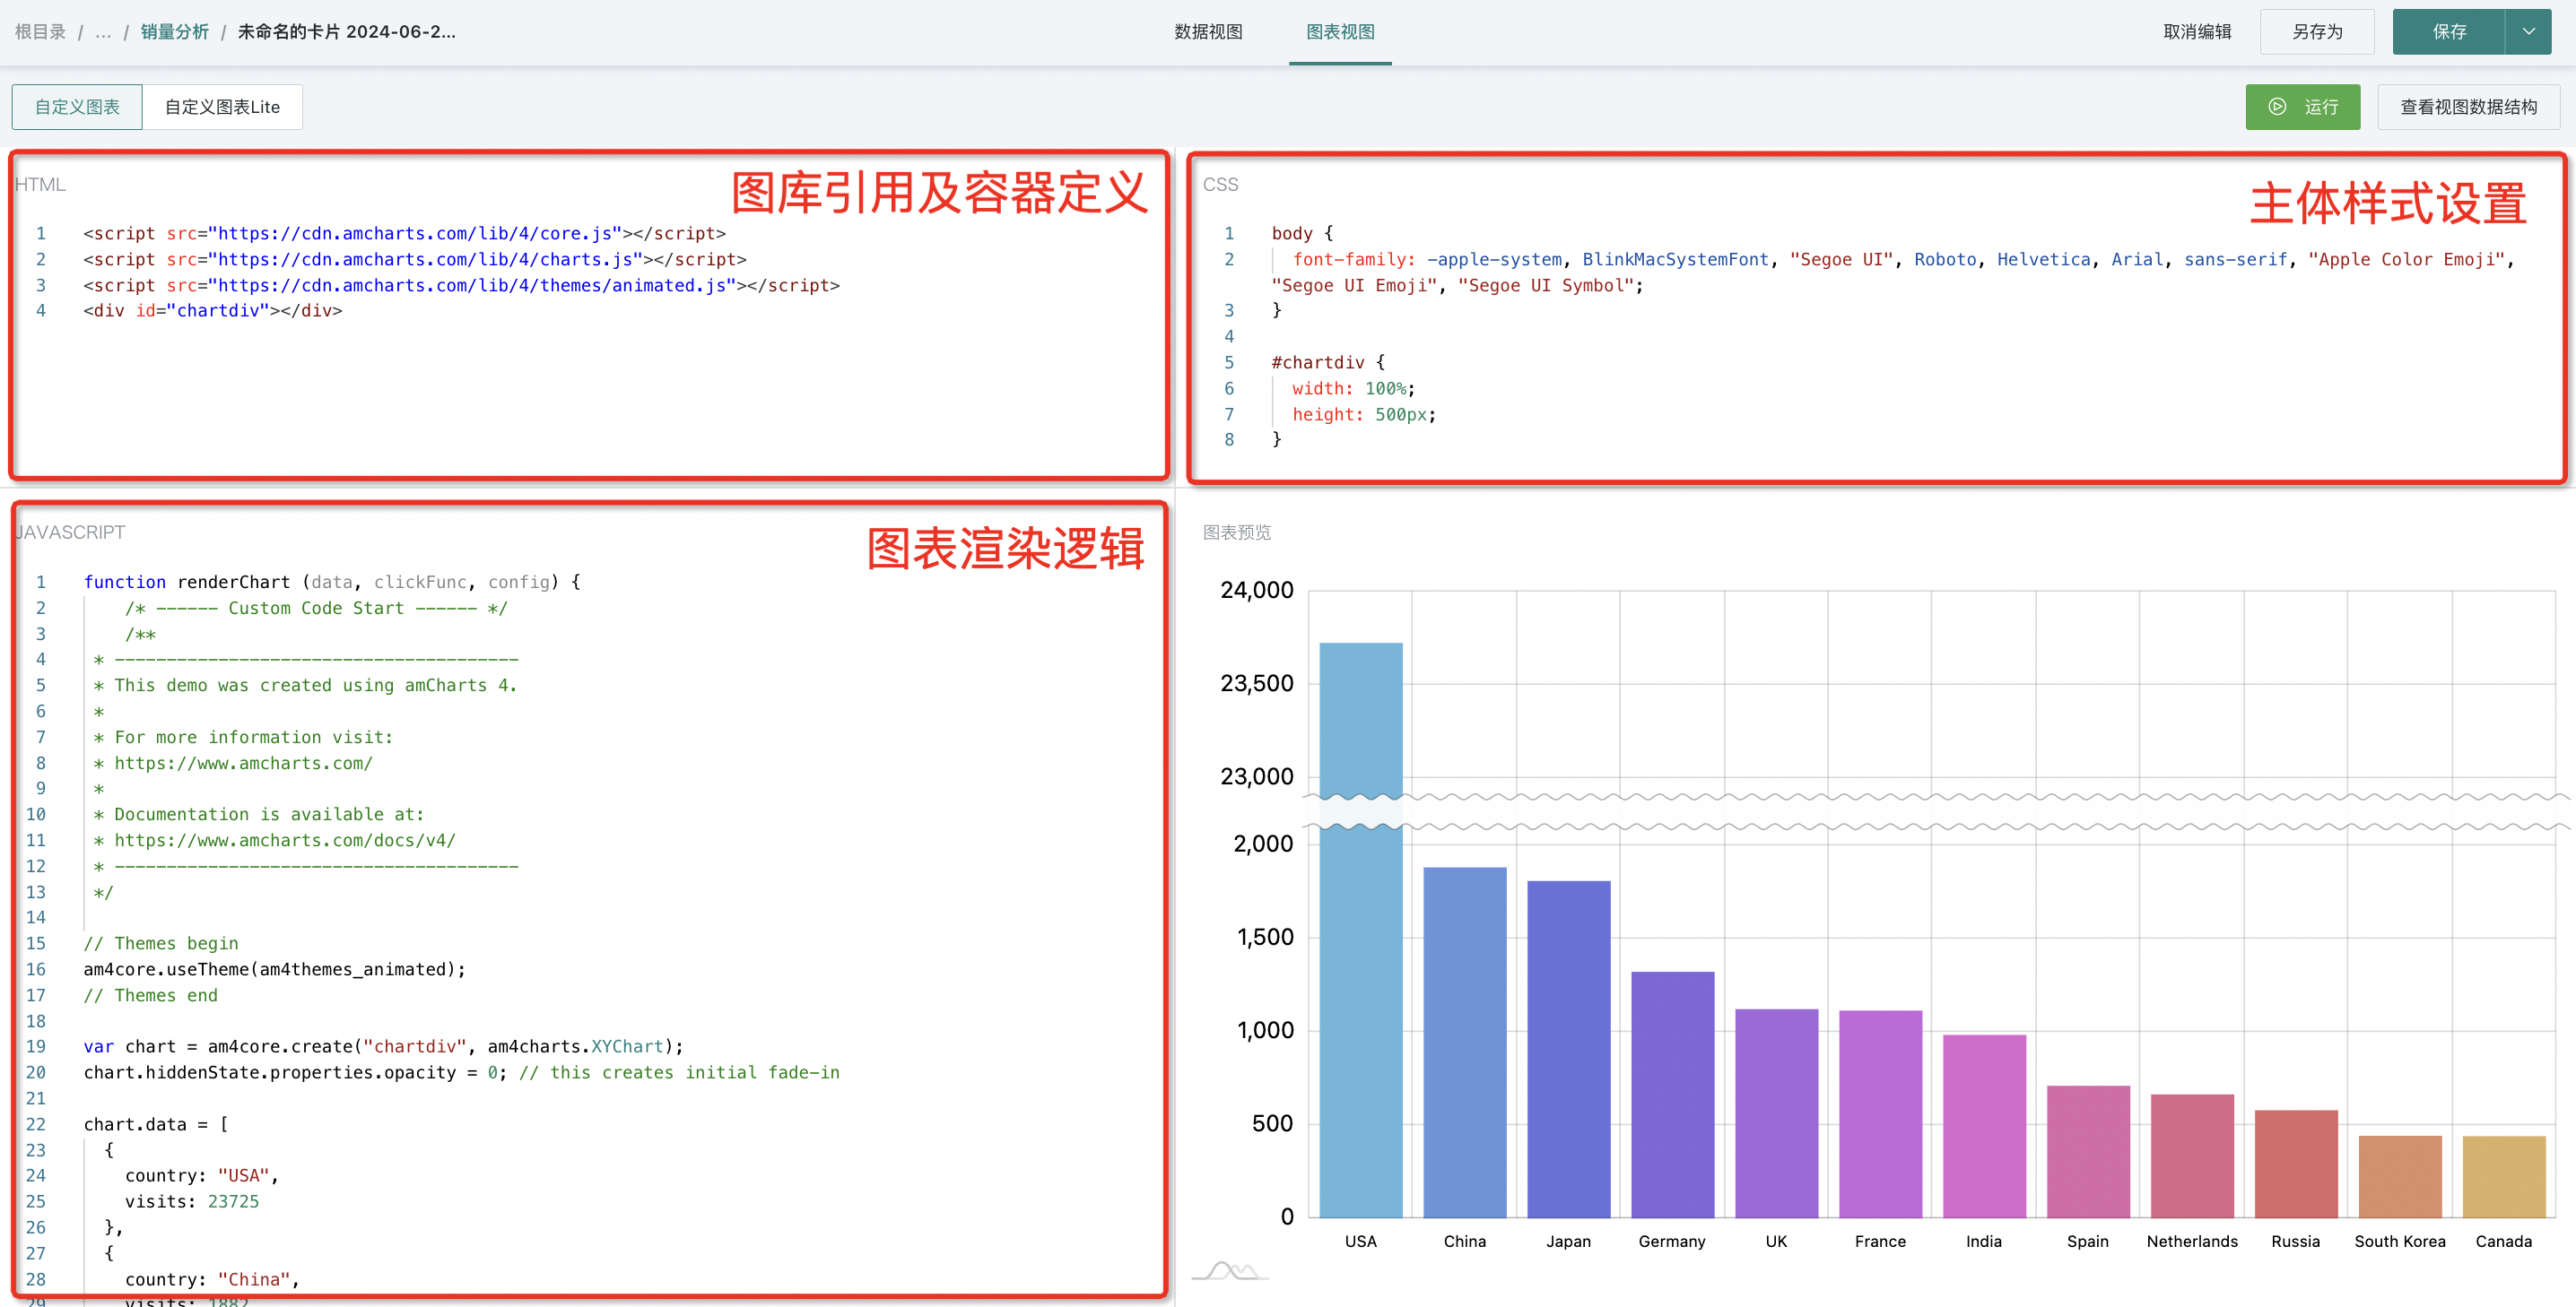The image size is (2576, 1307).
Task: Click the South Korea bar
Action: pyautogui.click(x=2401, y=1176)
